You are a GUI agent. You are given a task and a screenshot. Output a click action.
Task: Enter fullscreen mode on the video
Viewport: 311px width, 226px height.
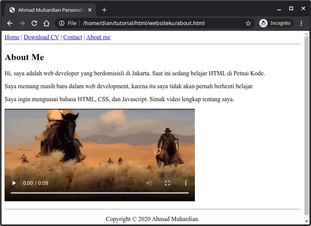[167, 183]
